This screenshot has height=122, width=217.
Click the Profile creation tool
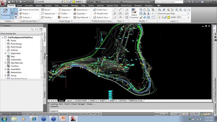pyautogui.click(x=63, y=14)
